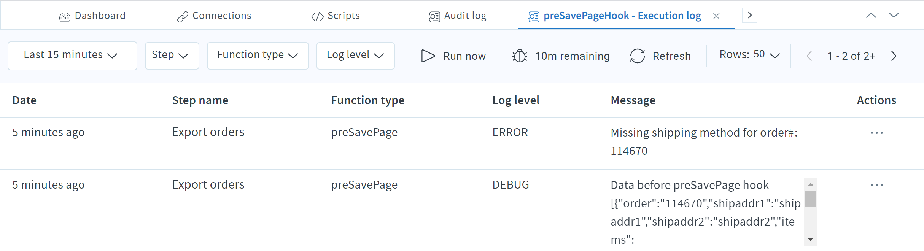Click the Log level column header
Image resolution: width=924 pixels, height=251 pixels.
pyautogui.click(x=516, y=100)
